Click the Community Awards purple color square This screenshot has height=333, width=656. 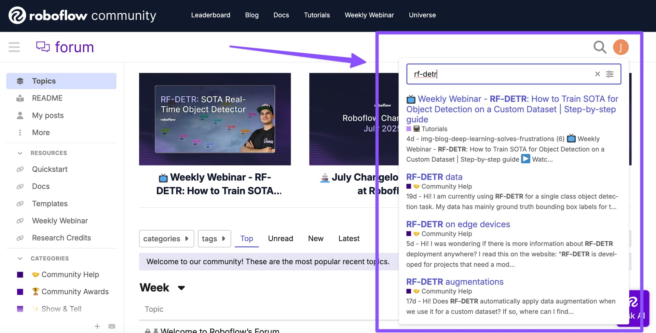(x=20, y=292)
